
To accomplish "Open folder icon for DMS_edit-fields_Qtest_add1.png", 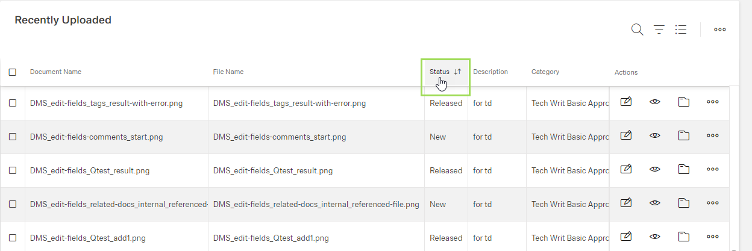I will pos(683,237).
